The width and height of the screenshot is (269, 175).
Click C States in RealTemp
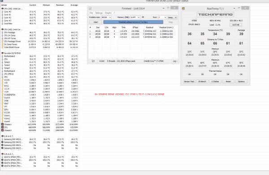[215, 81]
